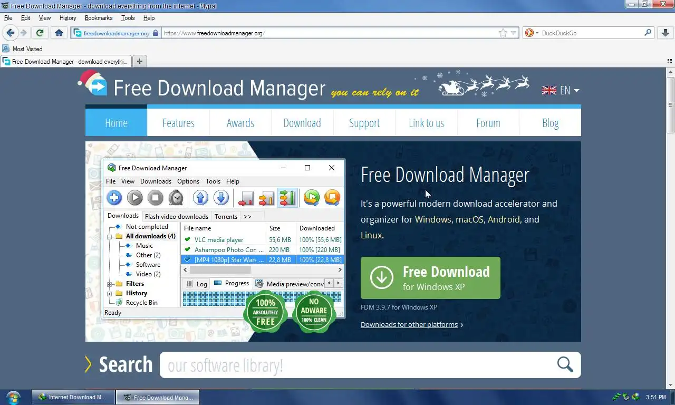Go to the Home navigation tab
The height and width of the screenshot is (405, 675).
click(116, 123)
